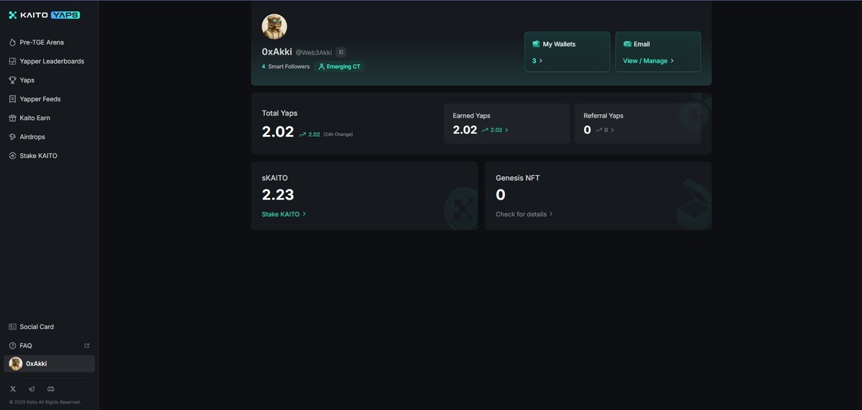This screenshot has height=410, width=862.
Task: Follow Stake KAITO link in sKAITO card
Action: tap(284, 214)
